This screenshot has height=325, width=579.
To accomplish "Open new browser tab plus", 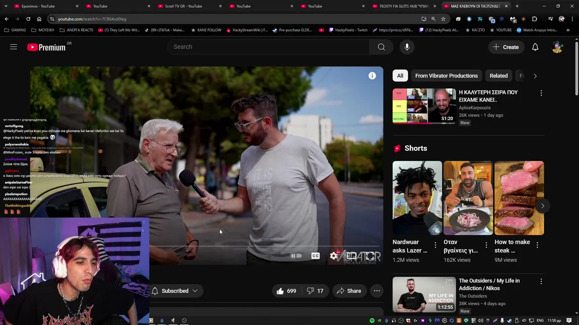I will [x=517, y=6].
